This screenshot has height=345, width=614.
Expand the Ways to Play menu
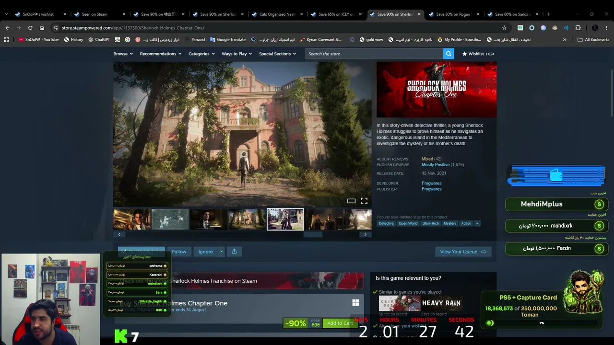click(237, 54)
